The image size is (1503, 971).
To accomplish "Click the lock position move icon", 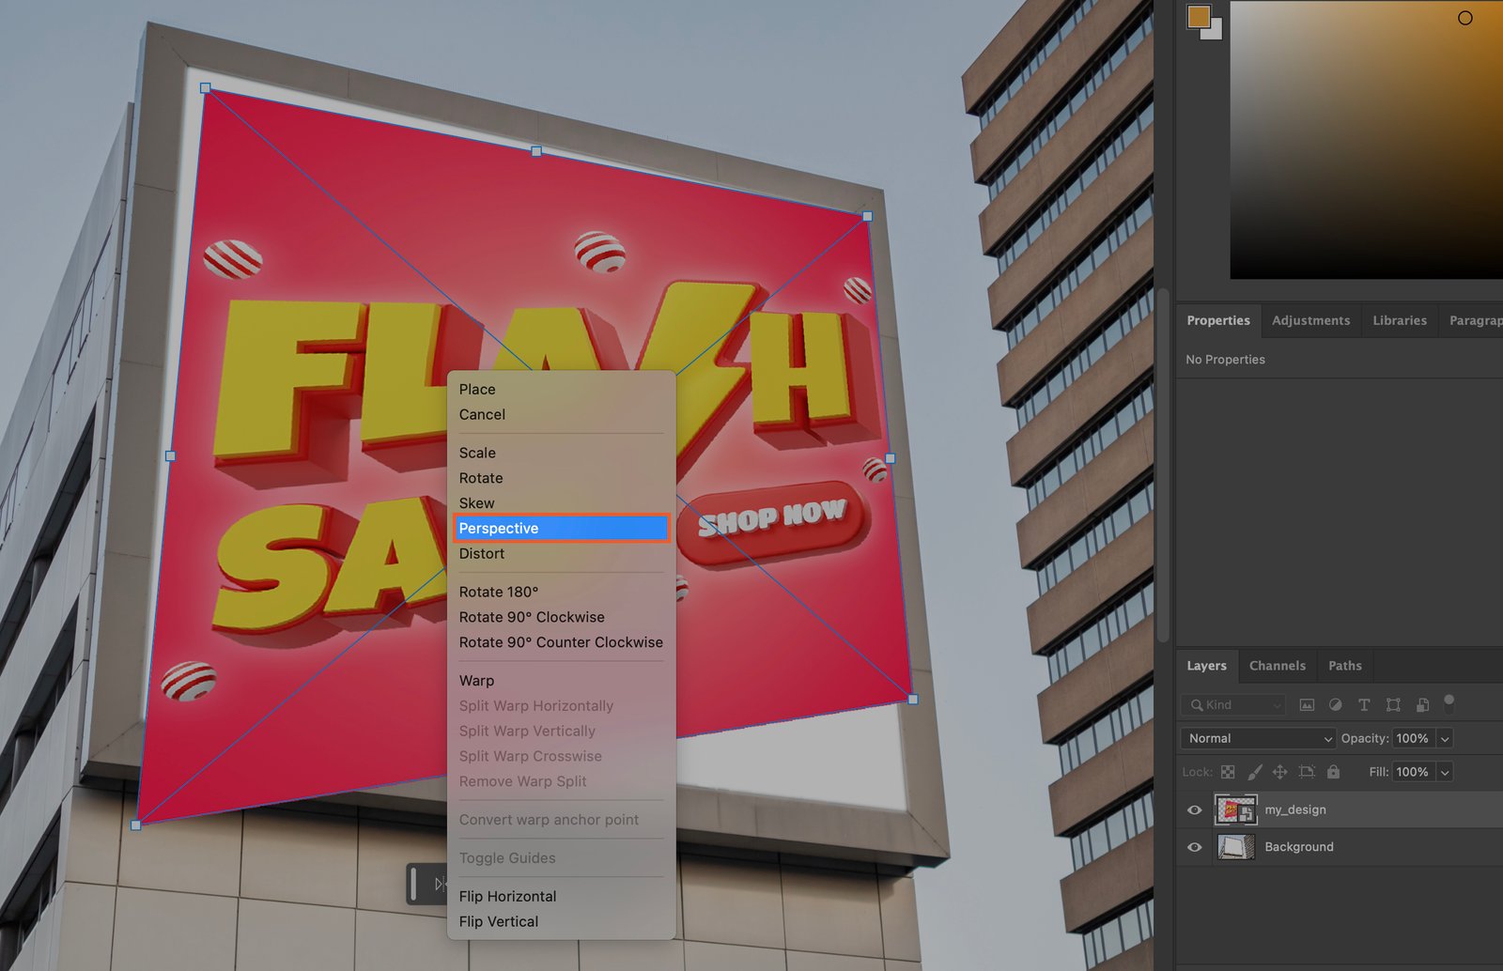I will point(1279,772).
